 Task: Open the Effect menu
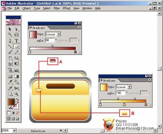[67, 8]
